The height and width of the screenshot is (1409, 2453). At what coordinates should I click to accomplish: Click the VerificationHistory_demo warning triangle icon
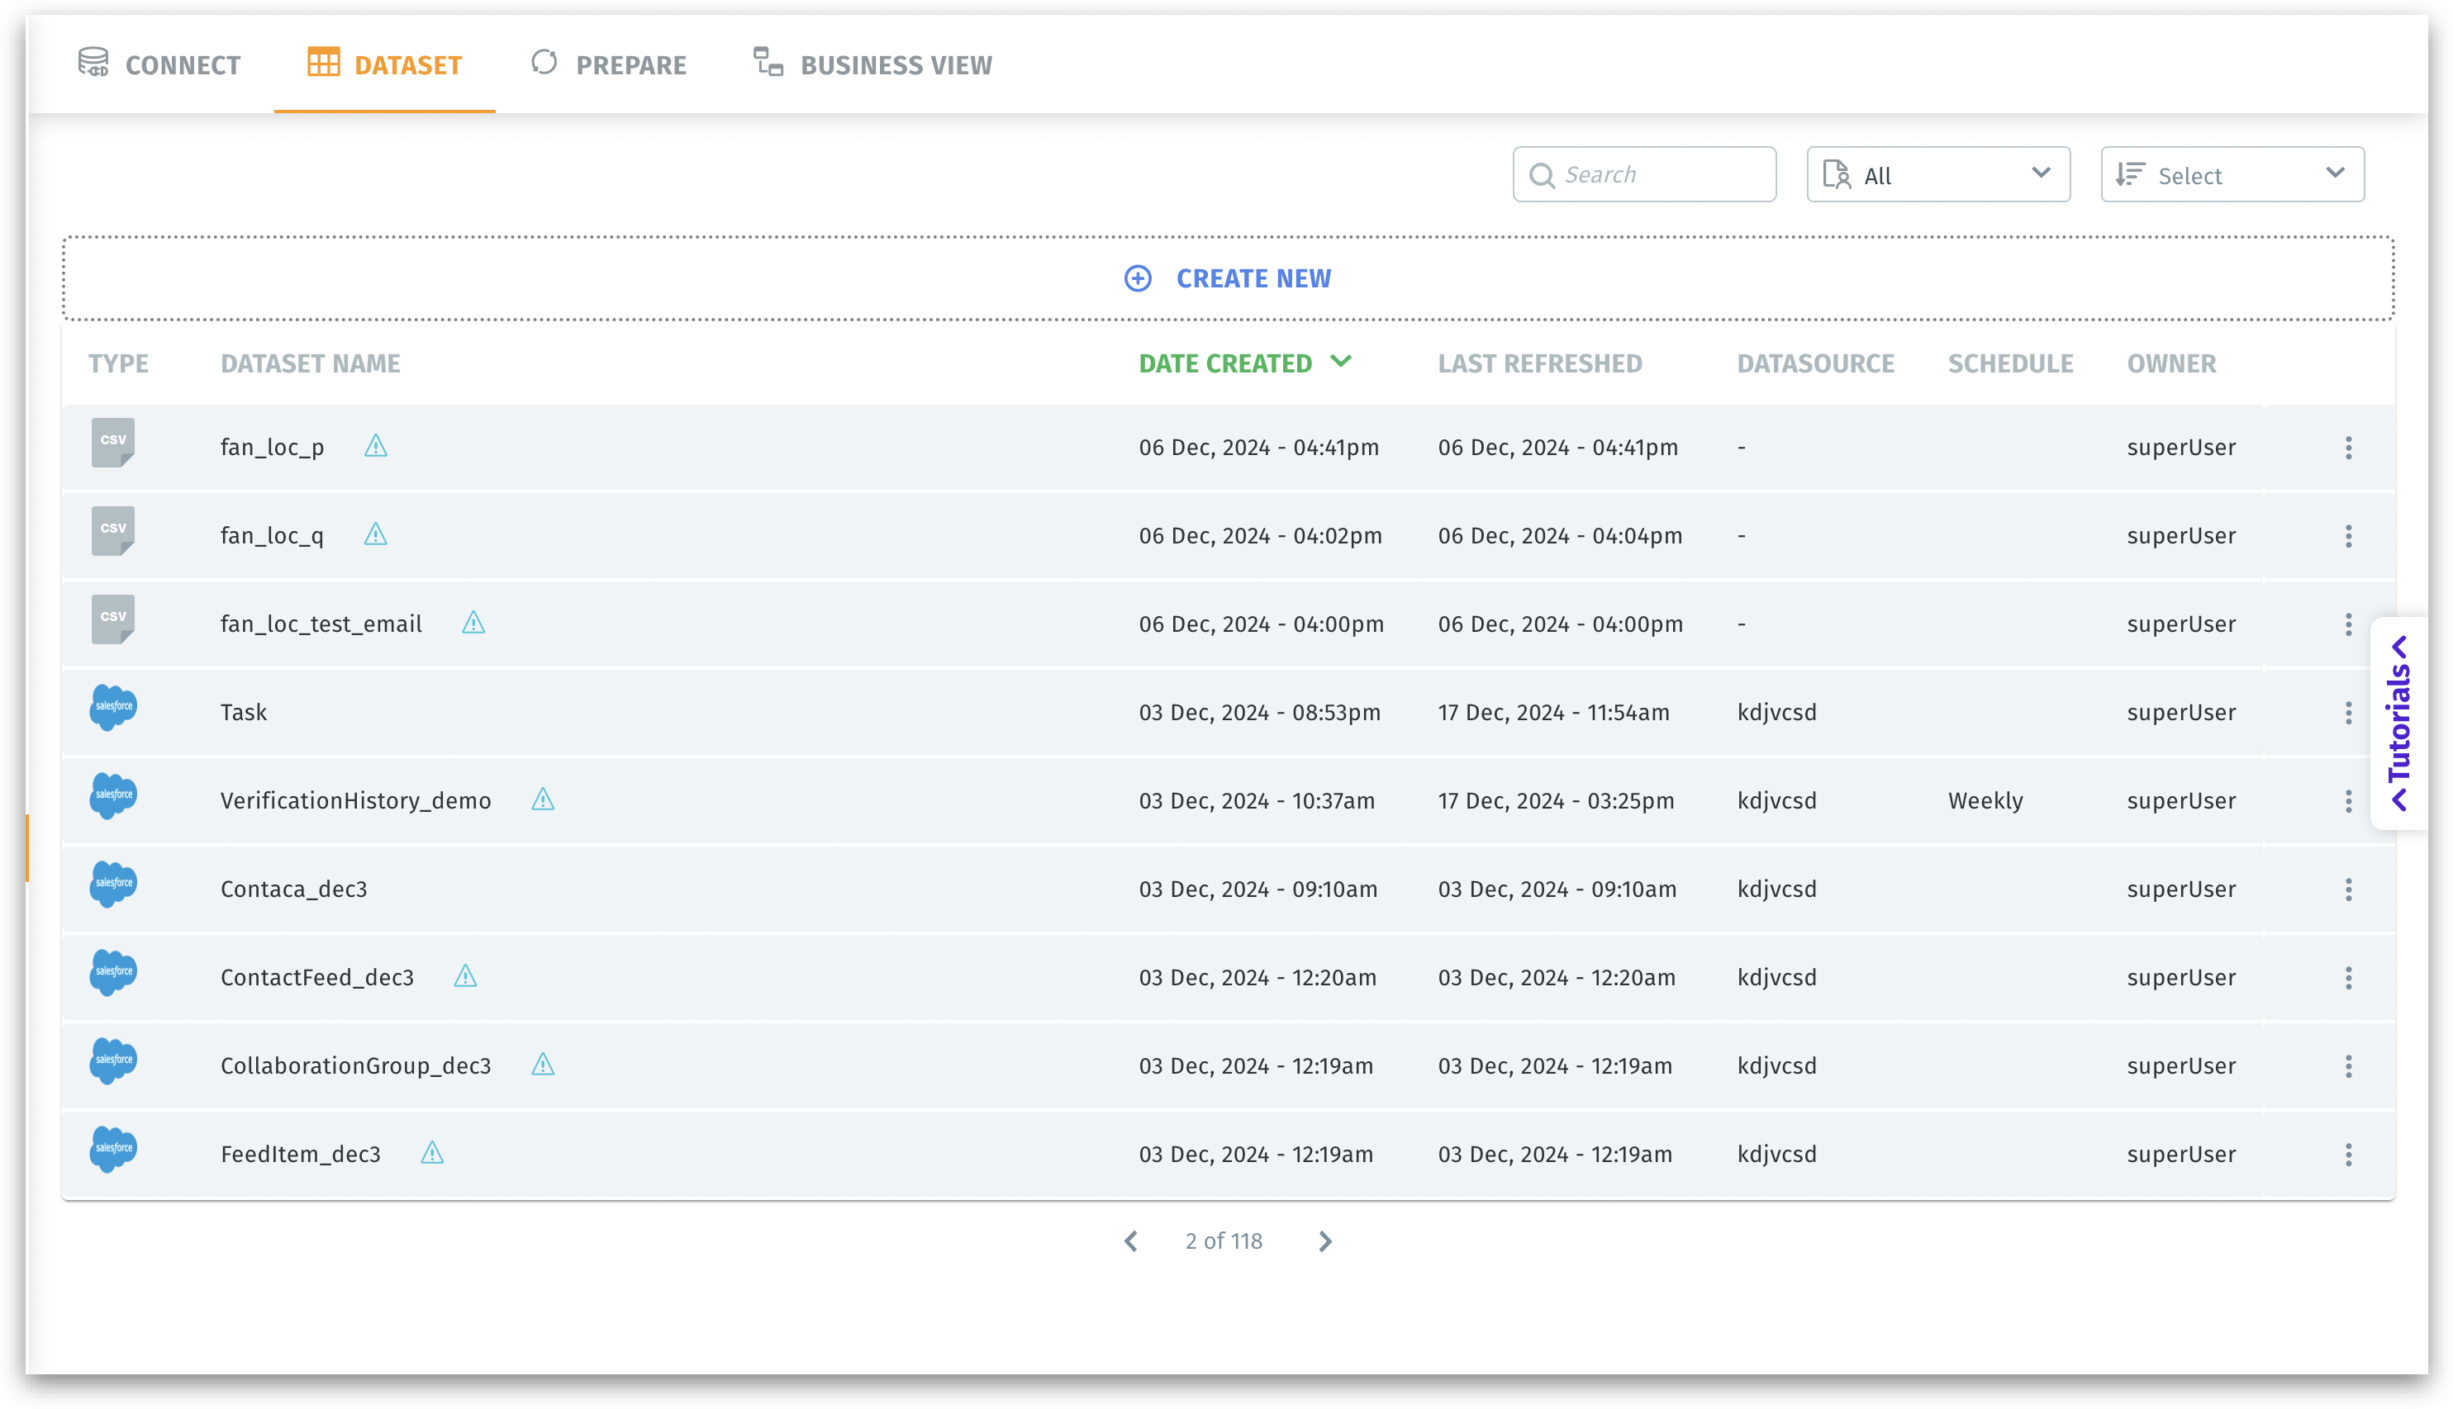click(543, 799)
